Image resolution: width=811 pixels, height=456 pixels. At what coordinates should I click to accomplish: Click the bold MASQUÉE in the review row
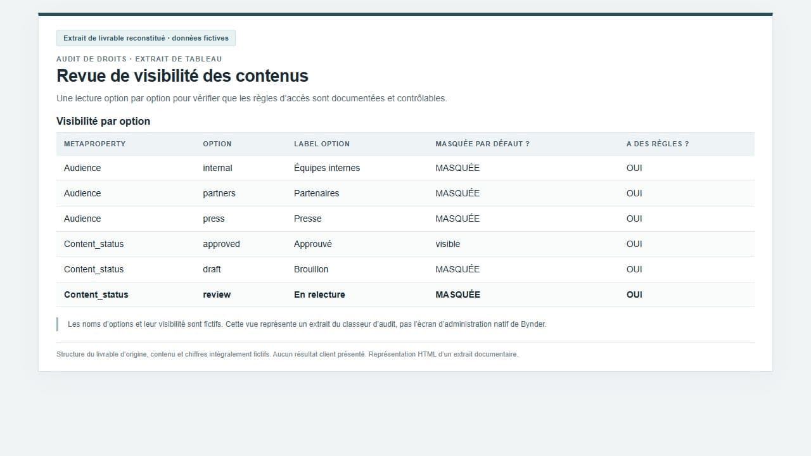click(x=458, y=294)
